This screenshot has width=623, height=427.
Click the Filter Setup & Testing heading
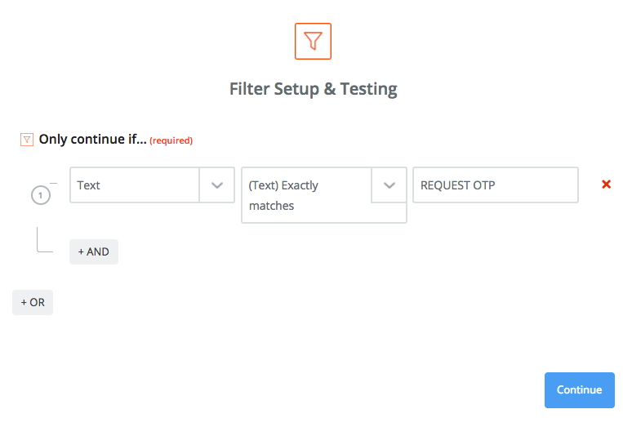click(313, 89)
